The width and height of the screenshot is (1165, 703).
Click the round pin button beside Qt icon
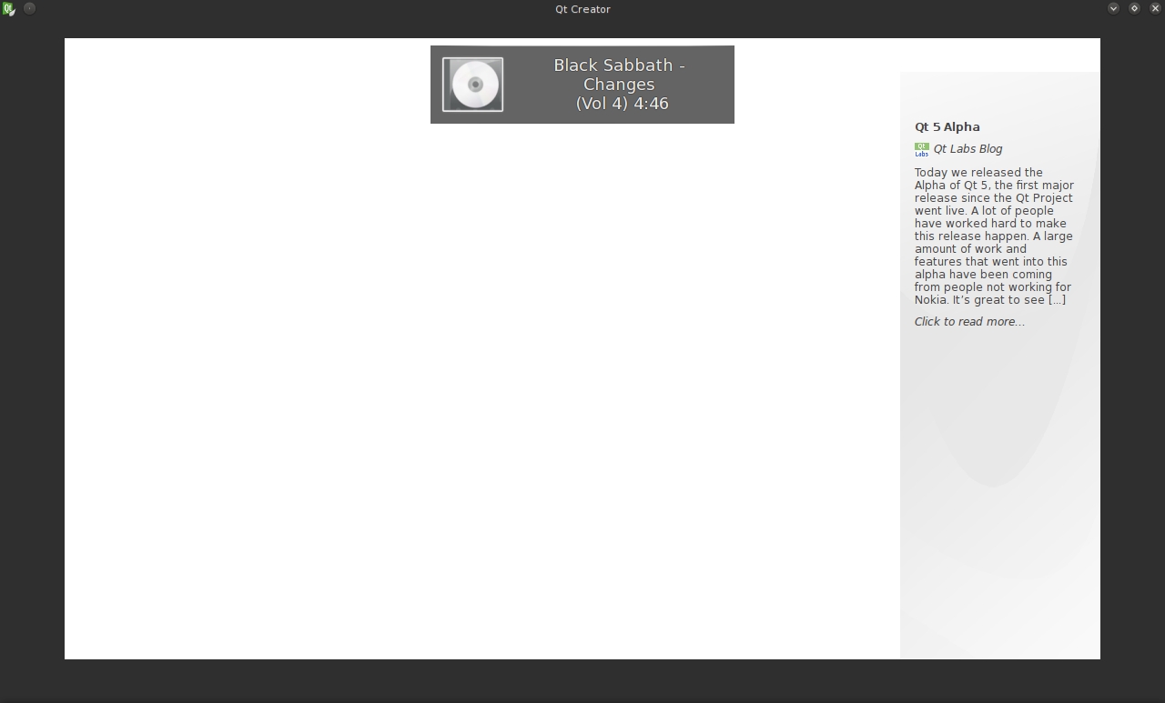[29, 8]
